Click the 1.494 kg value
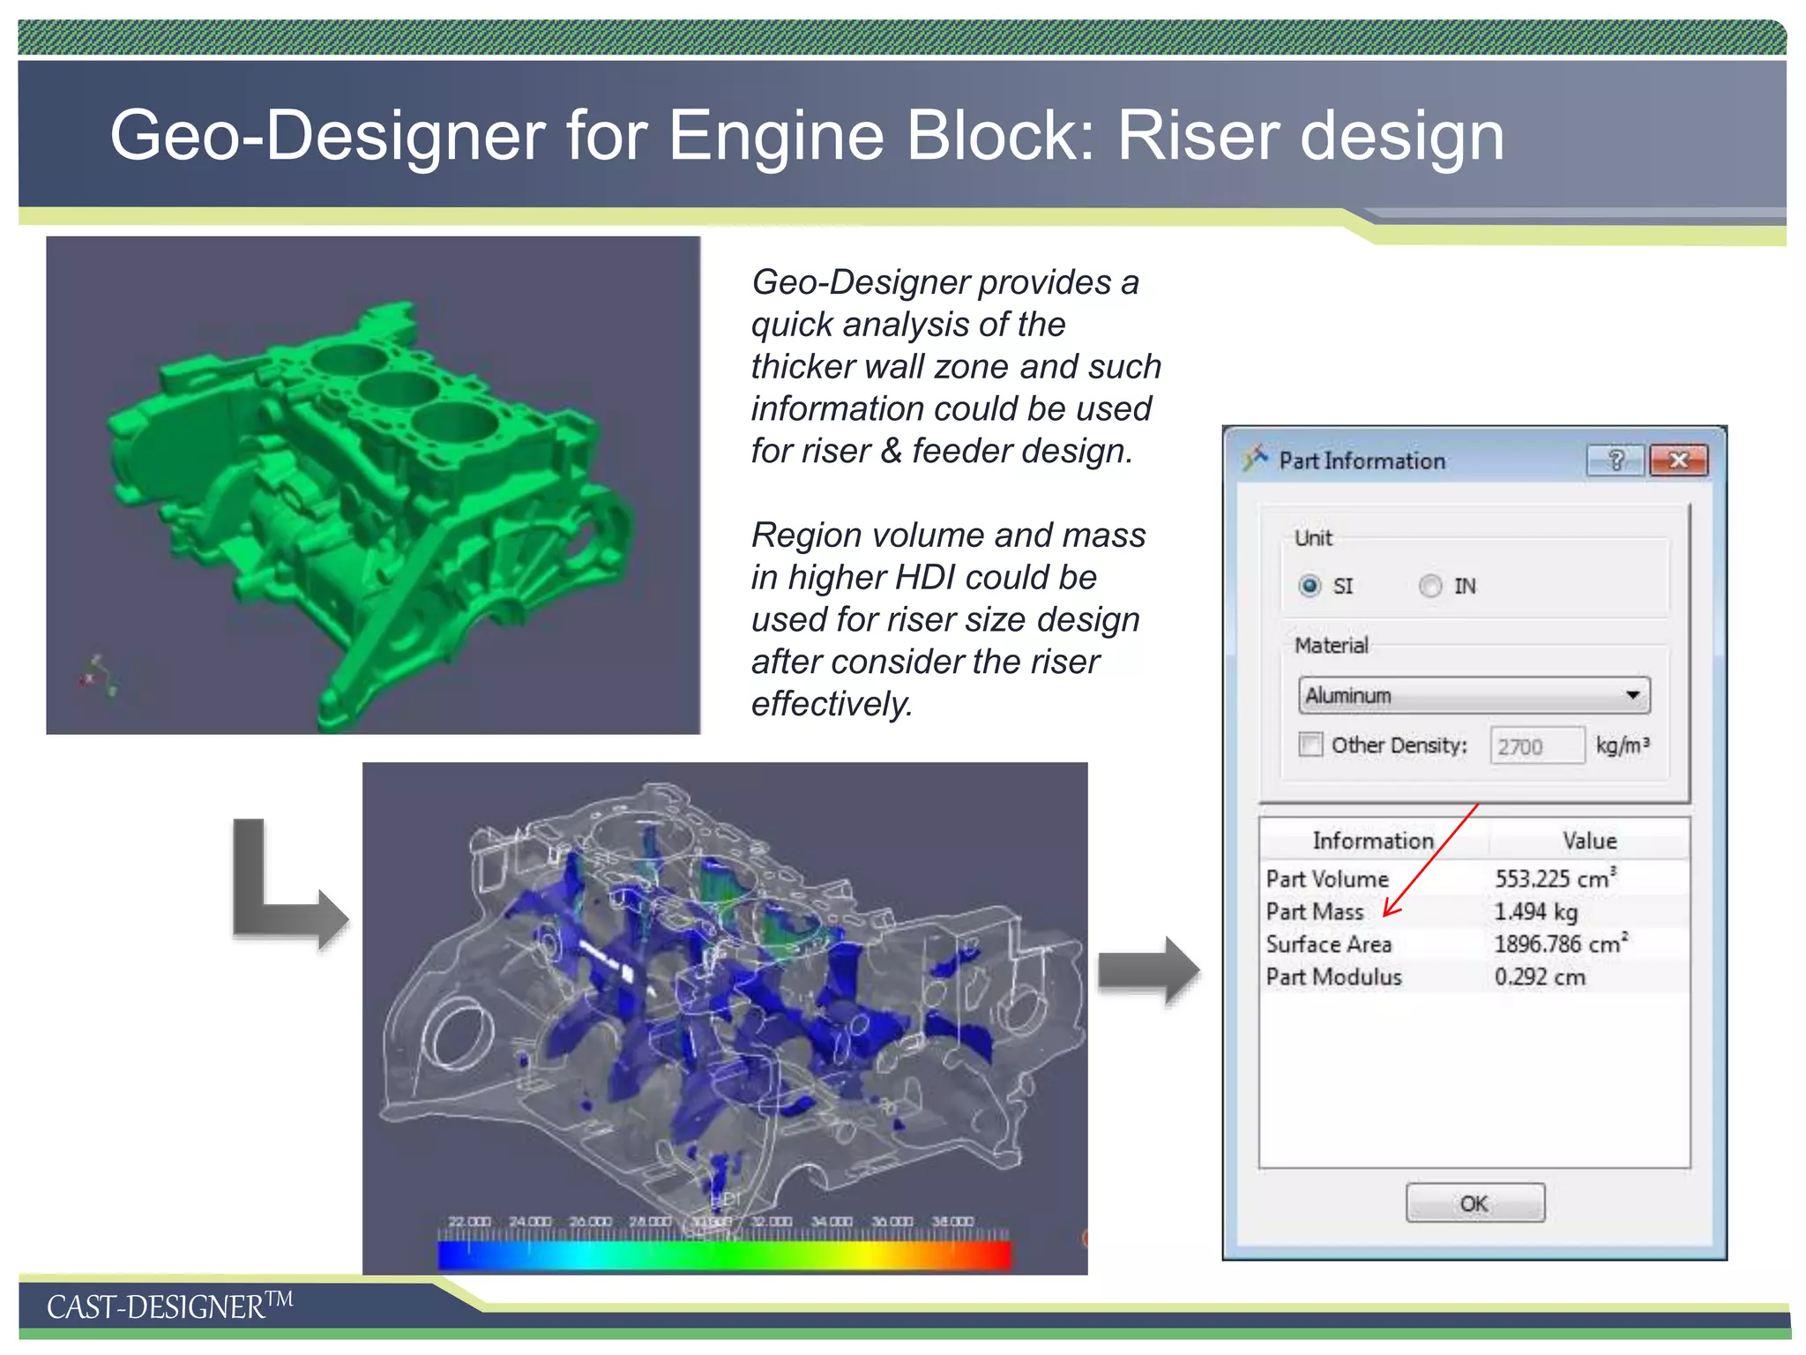Screen dimensions: 1806x1355 point(1536,911)
